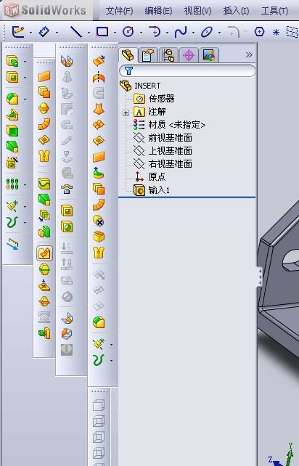Viewport: 299px width, 466px height.
Task: Select the Point sketch tool
Action: tap(276, 32)
